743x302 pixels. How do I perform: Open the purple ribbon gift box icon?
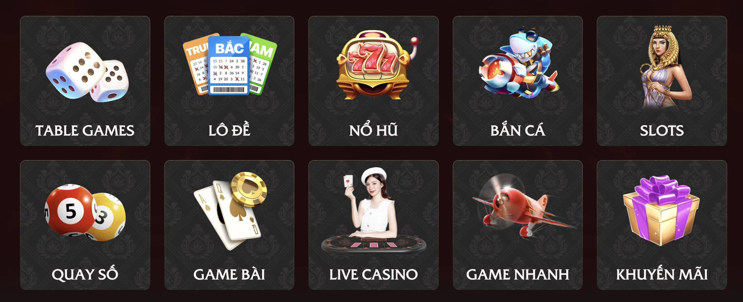(661, 210)
